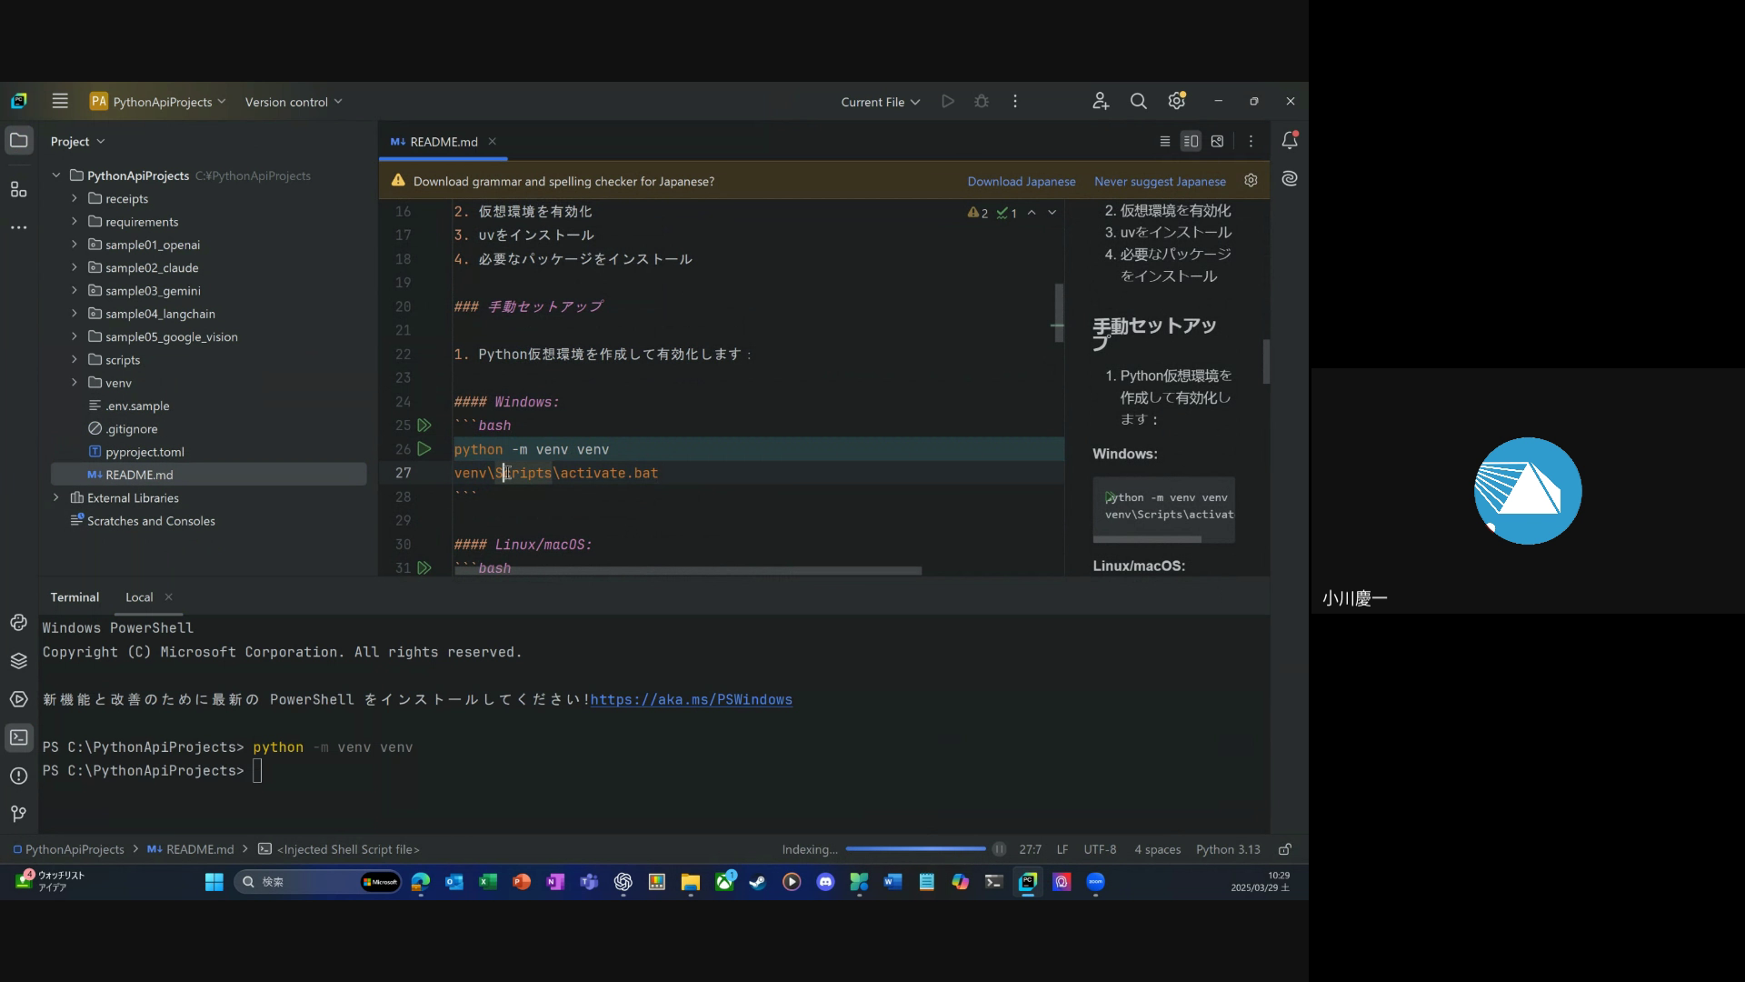1745x982 pixels.
Task: Select the README.md editor tab
Action: [x=443, y=141]
